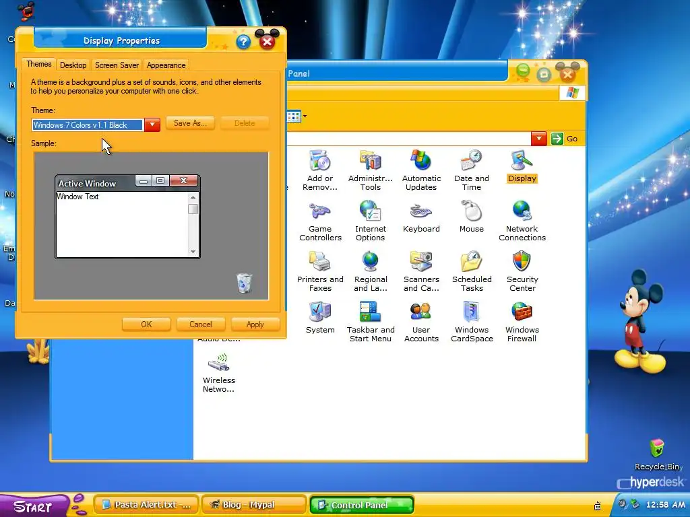Open Windows Firewall icon
The image size is (690, 517).
click(x=522, y=321)
